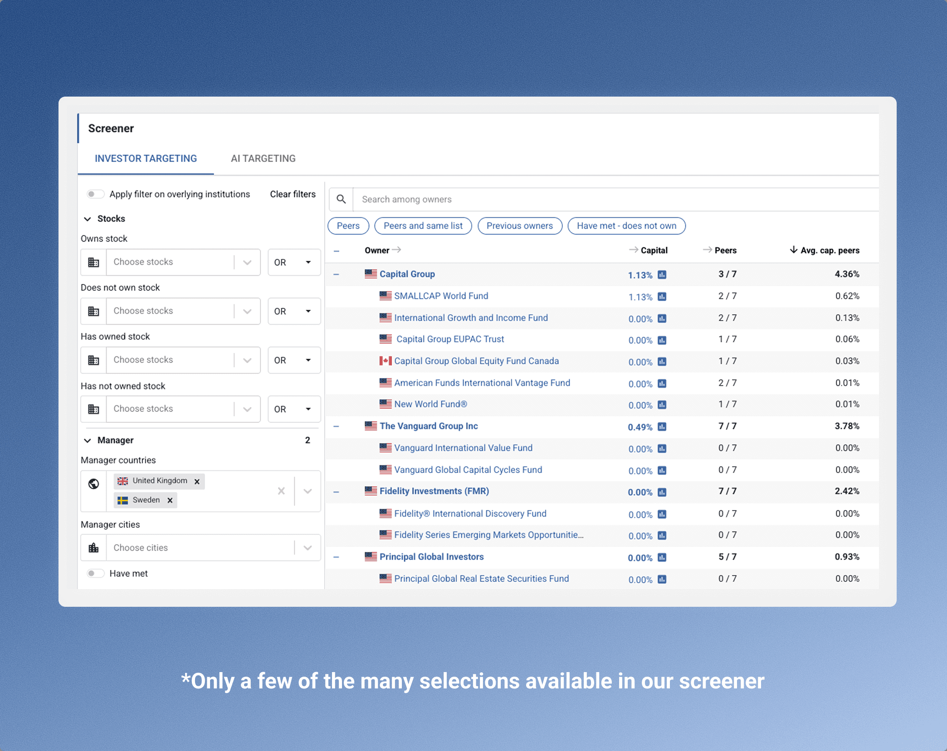
Task: Click globe icon in Manager countries field
Action: 93,484
